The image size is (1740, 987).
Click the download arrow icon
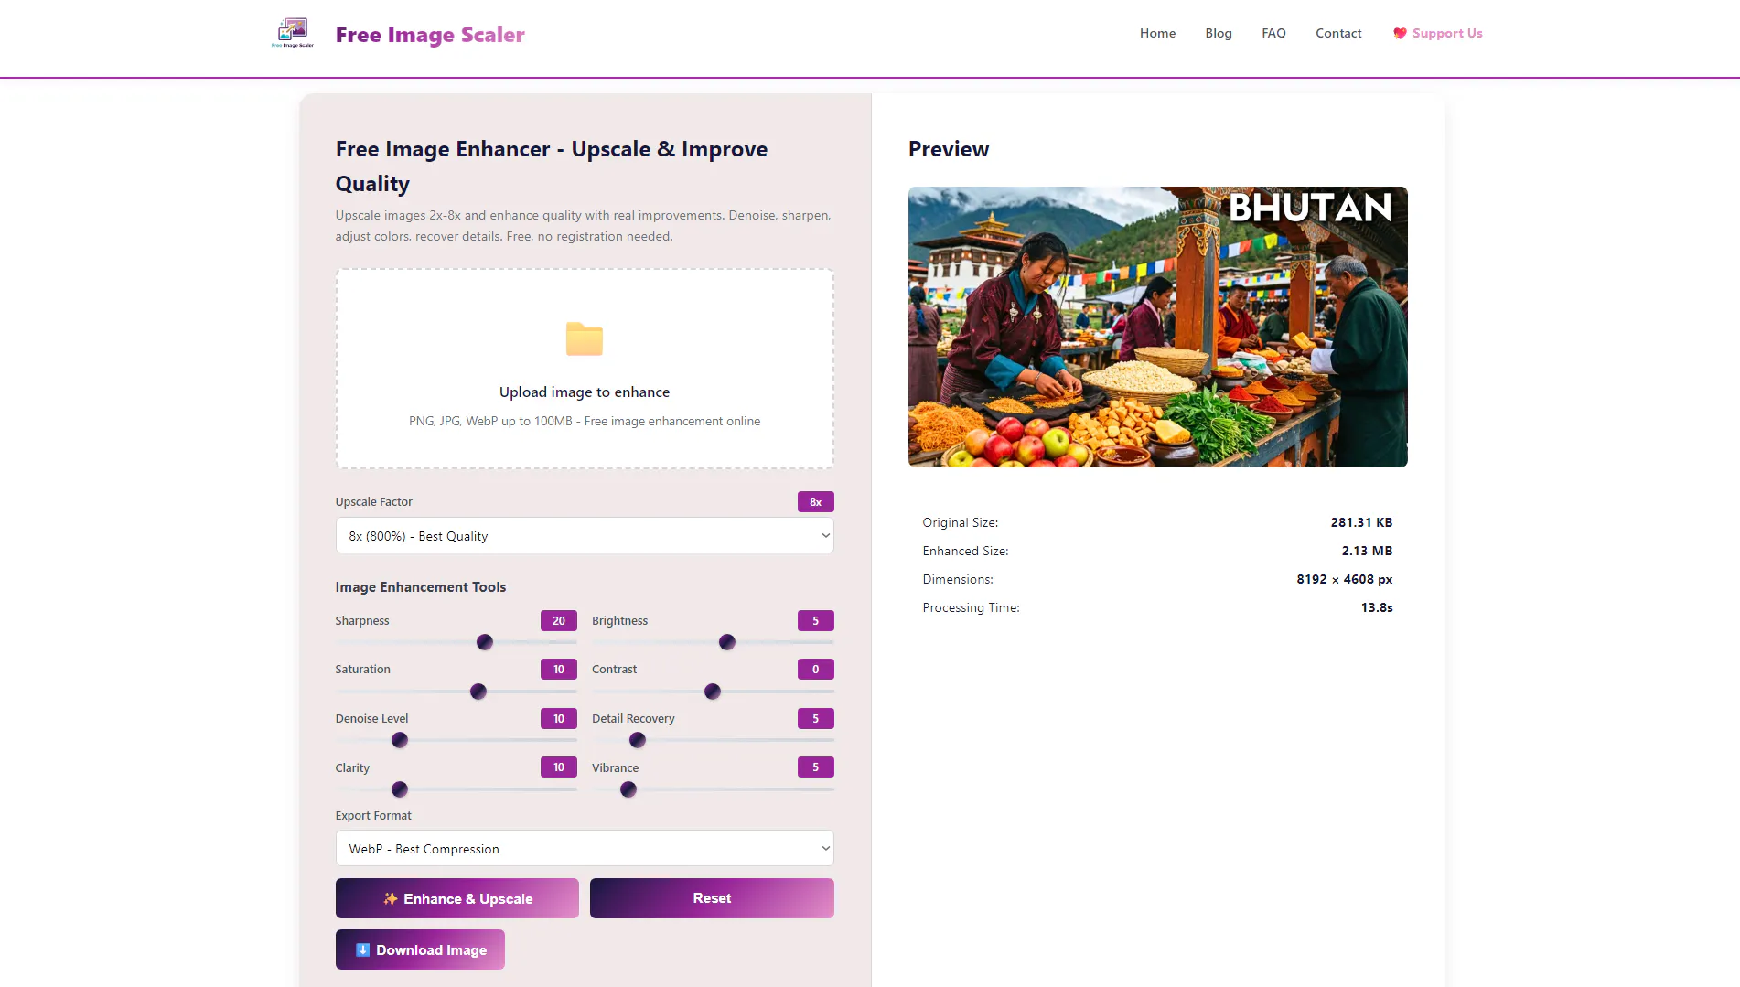362,949
